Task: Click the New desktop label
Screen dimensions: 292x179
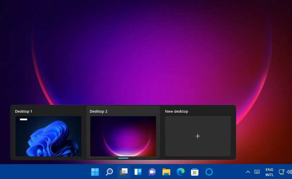Action: pyautogui.click(x=176, y=111)
